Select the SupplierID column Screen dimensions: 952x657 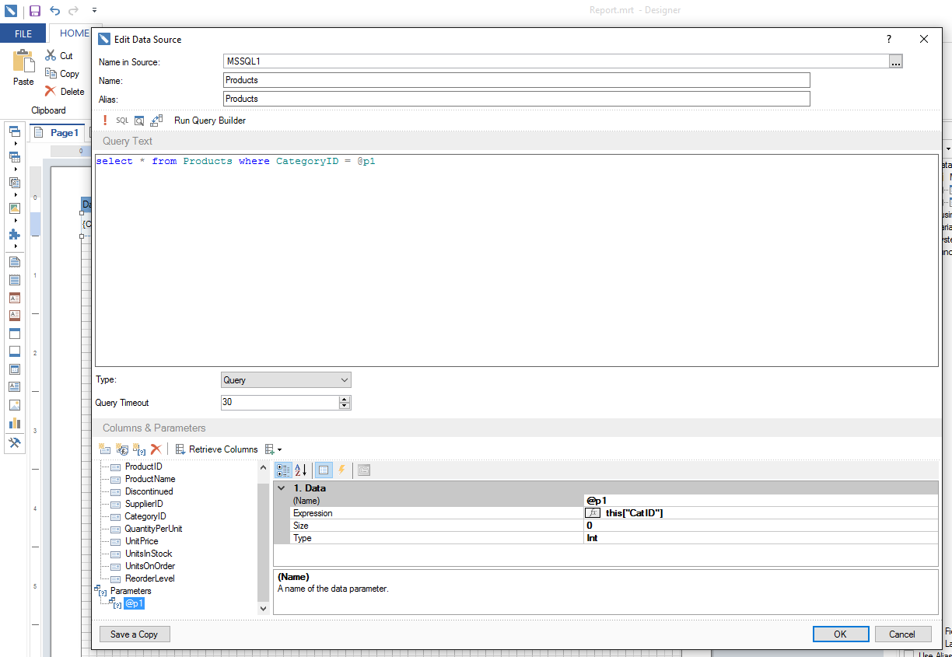[x=144, y=504]
